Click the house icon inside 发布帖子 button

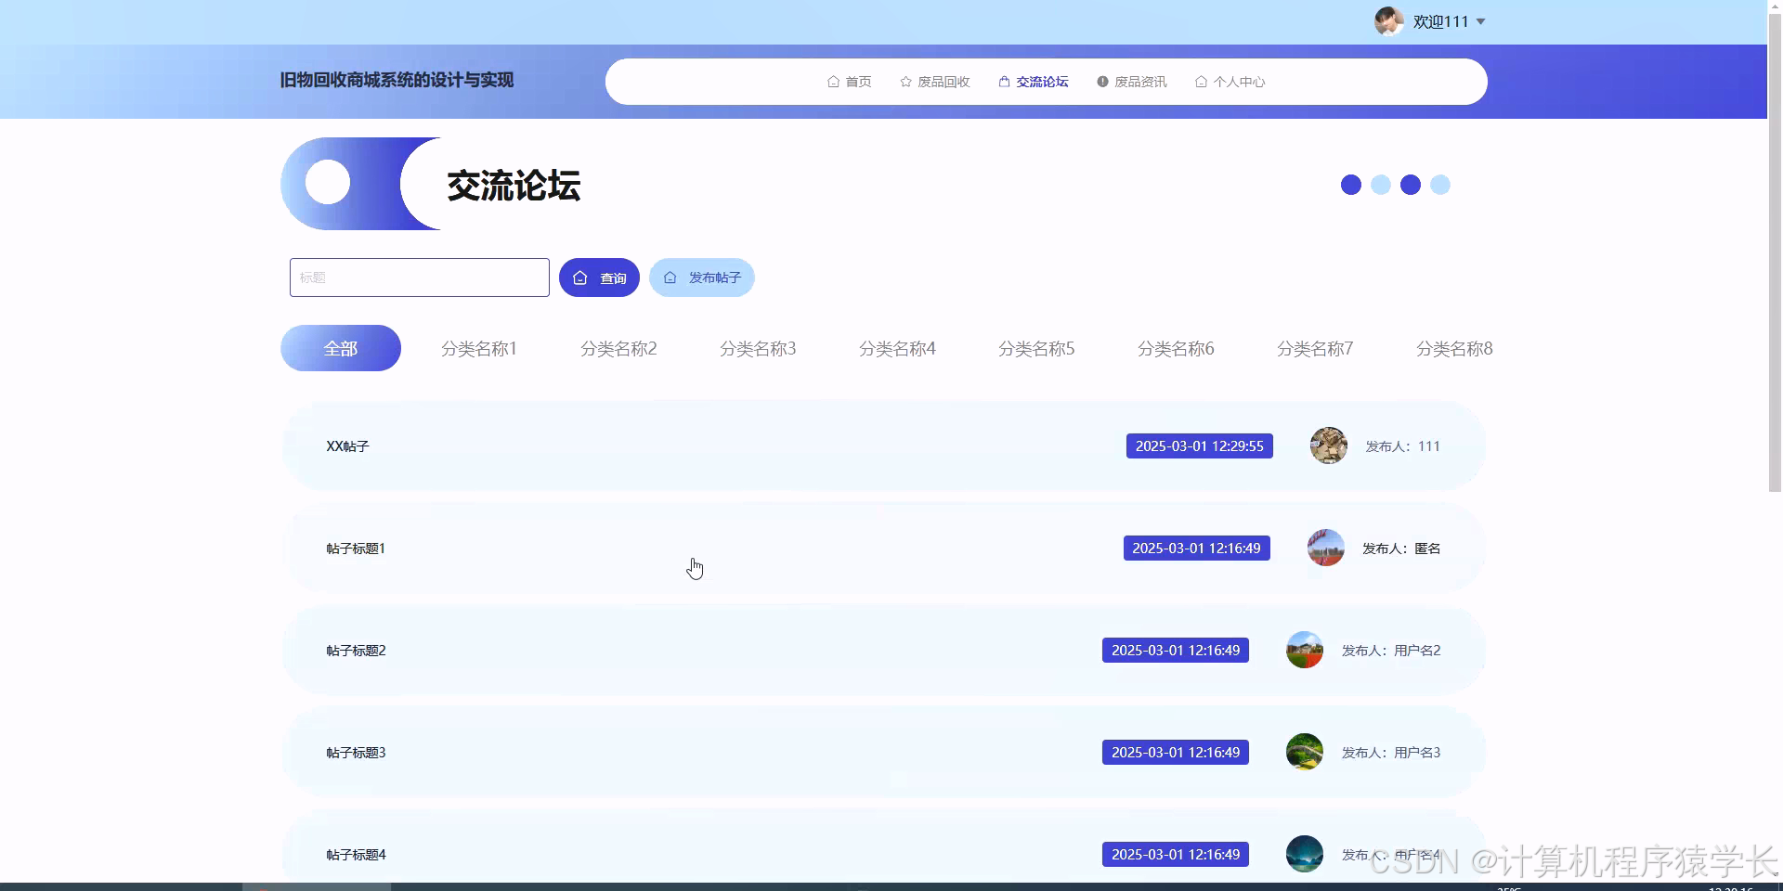pos(669,278)
